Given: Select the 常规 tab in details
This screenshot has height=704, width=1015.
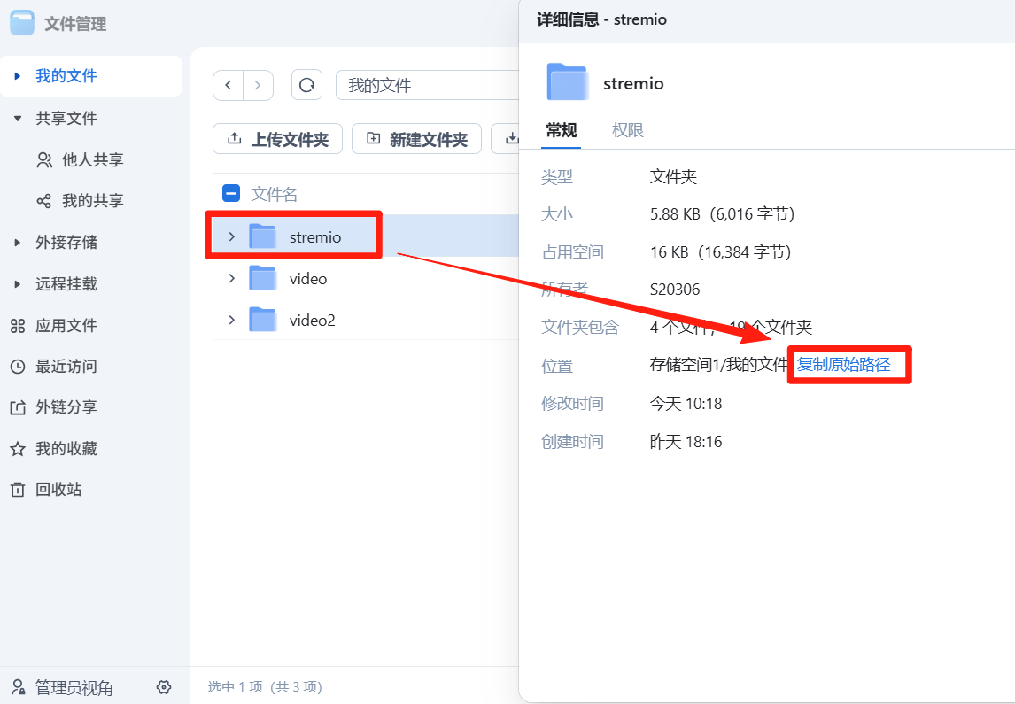Looking at the screenshot, I should pos(561,130).
